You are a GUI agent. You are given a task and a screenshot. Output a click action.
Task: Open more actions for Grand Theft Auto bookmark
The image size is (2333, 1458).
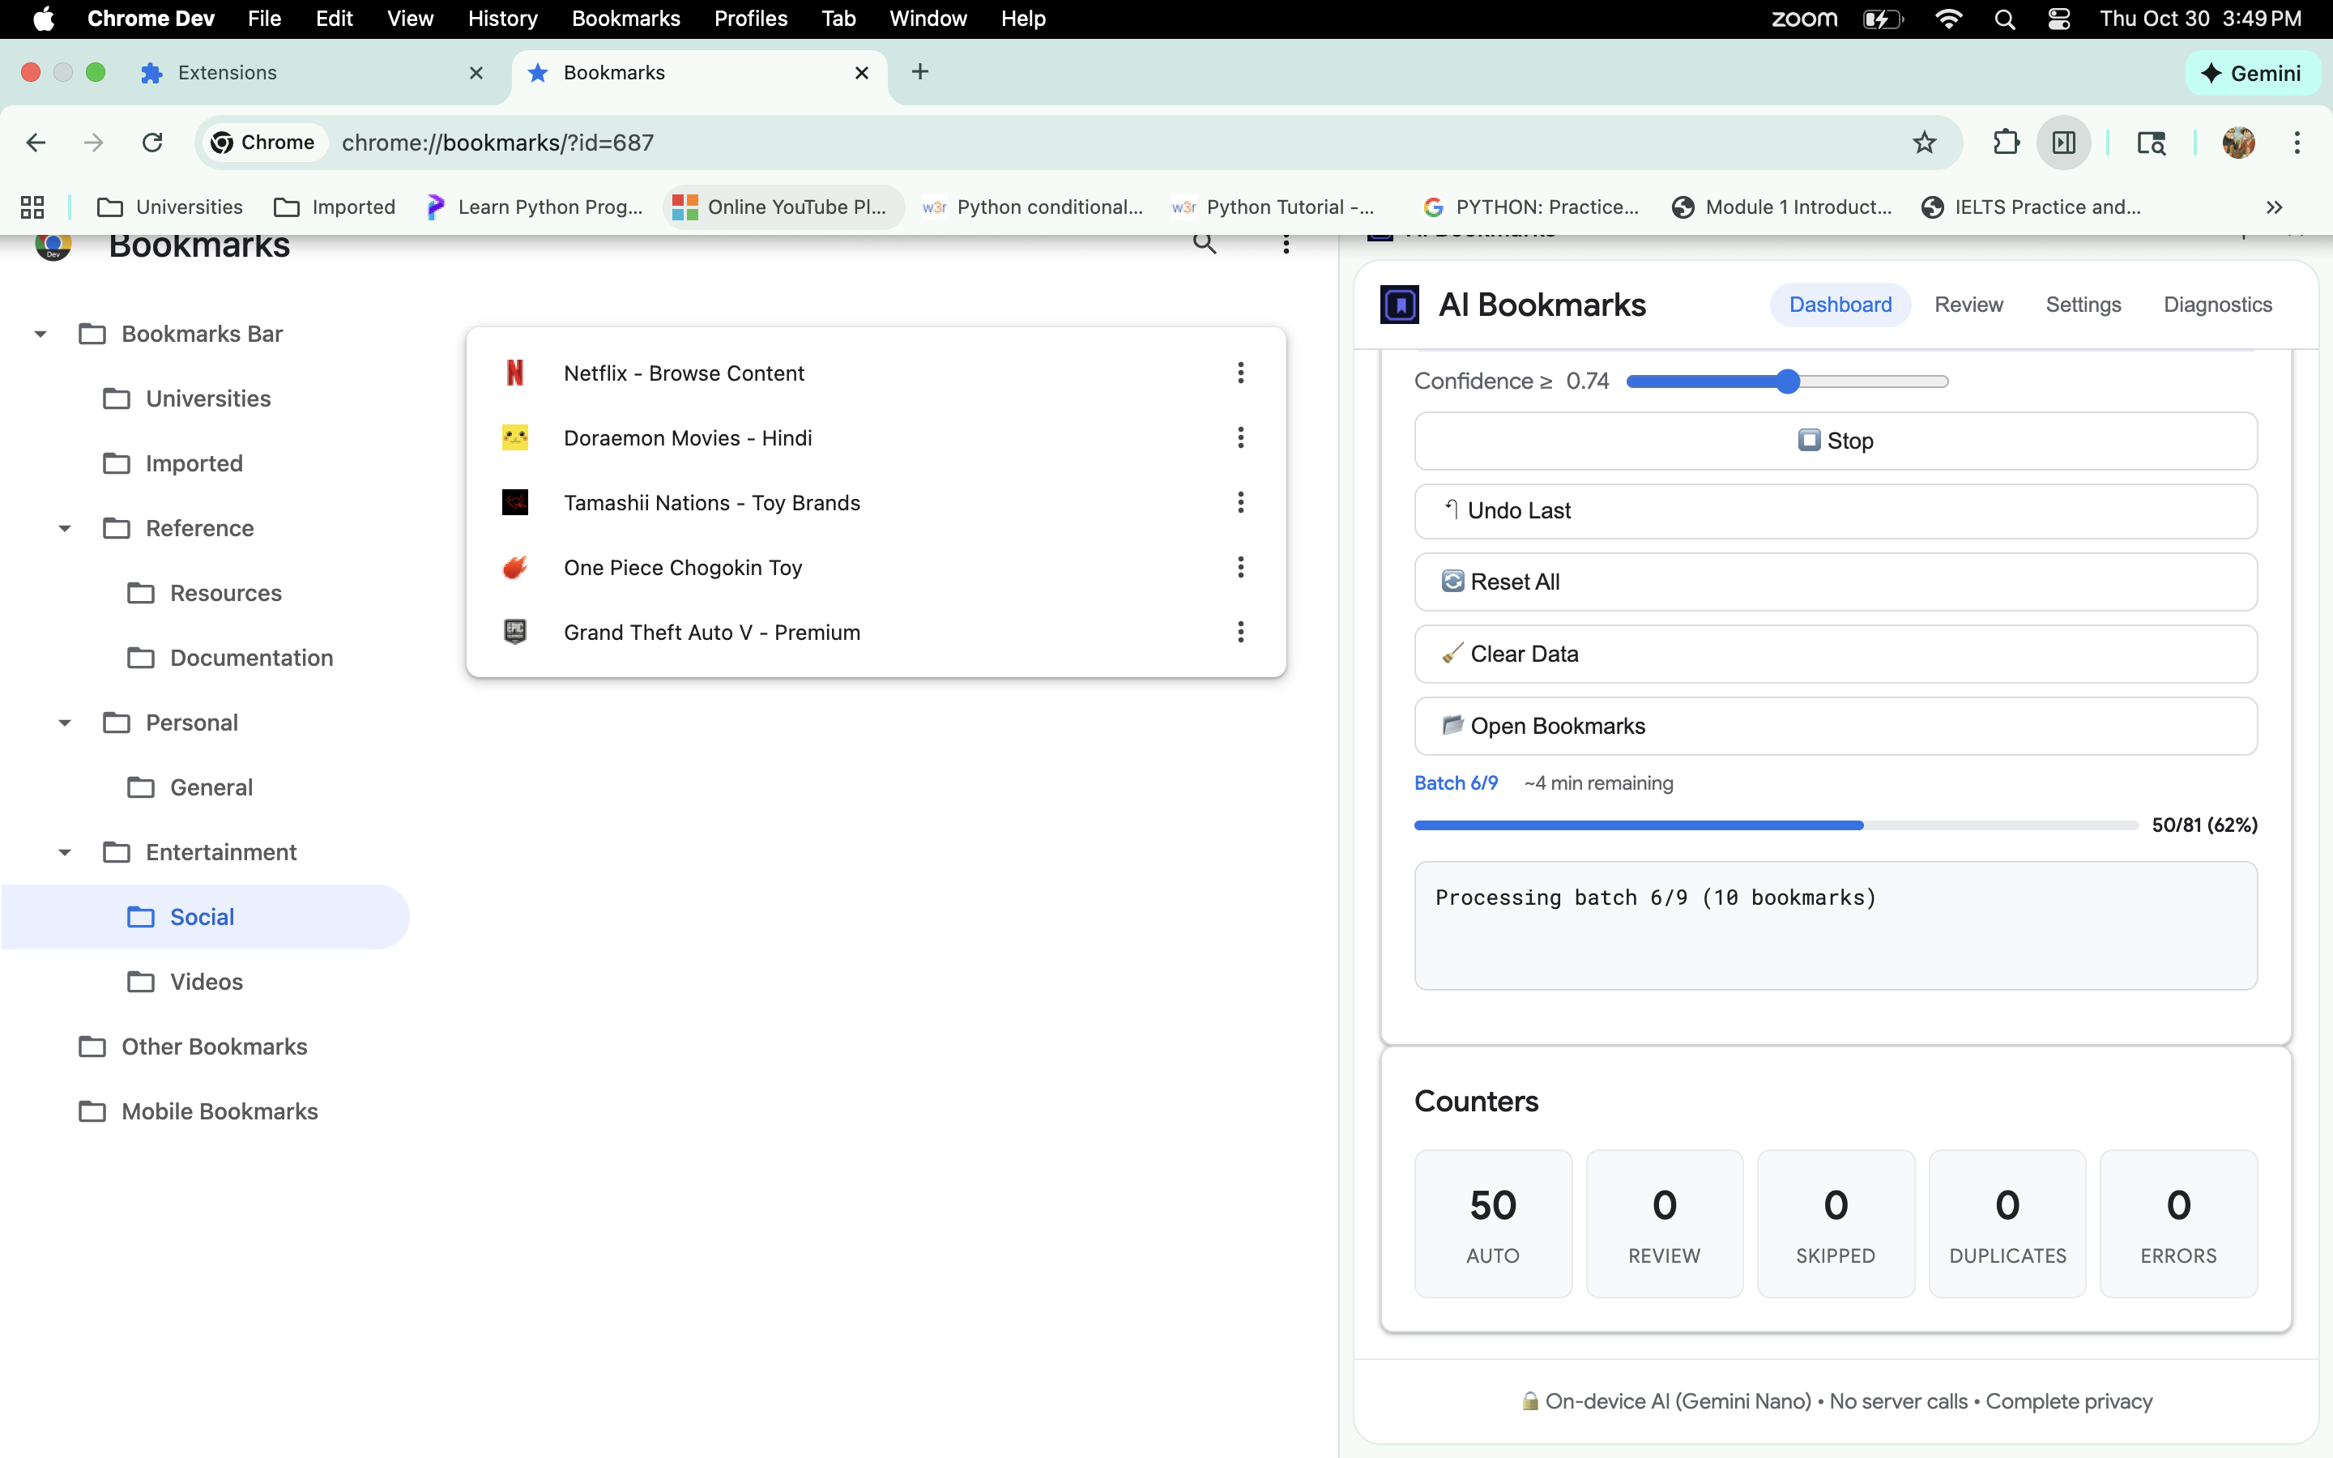[1241, 633]
